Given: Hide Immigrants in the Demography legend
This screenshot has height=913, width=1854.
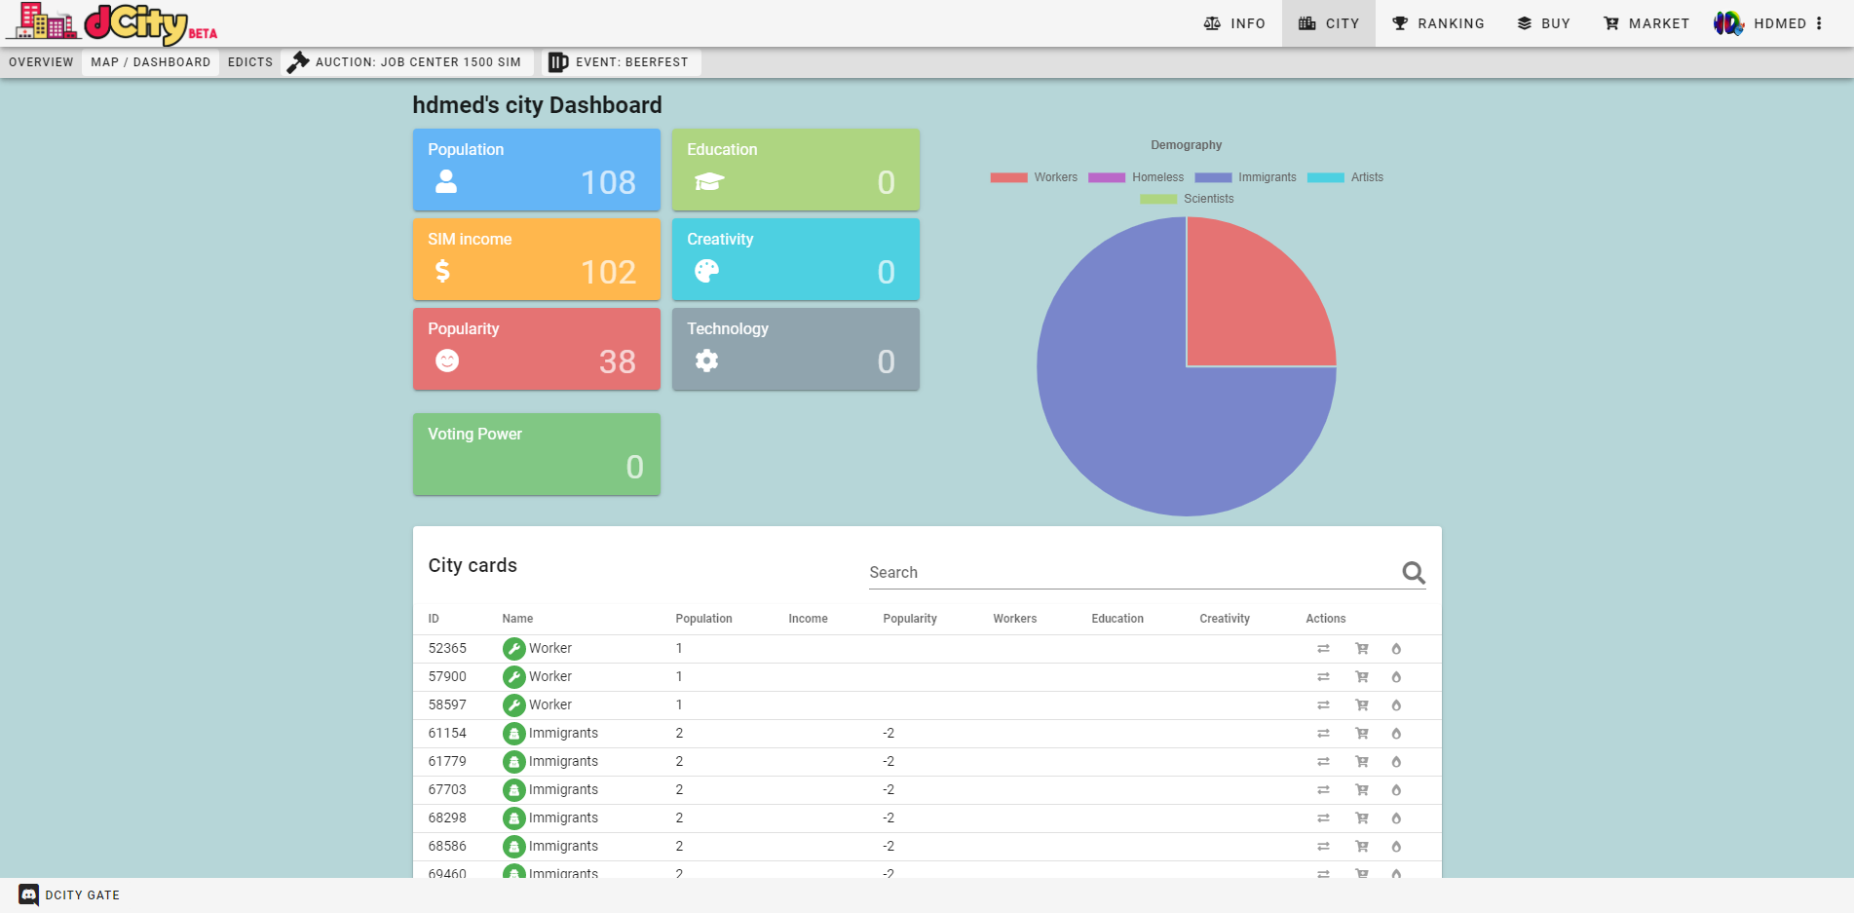Looking at the screenshot, I should [1246, 177].
